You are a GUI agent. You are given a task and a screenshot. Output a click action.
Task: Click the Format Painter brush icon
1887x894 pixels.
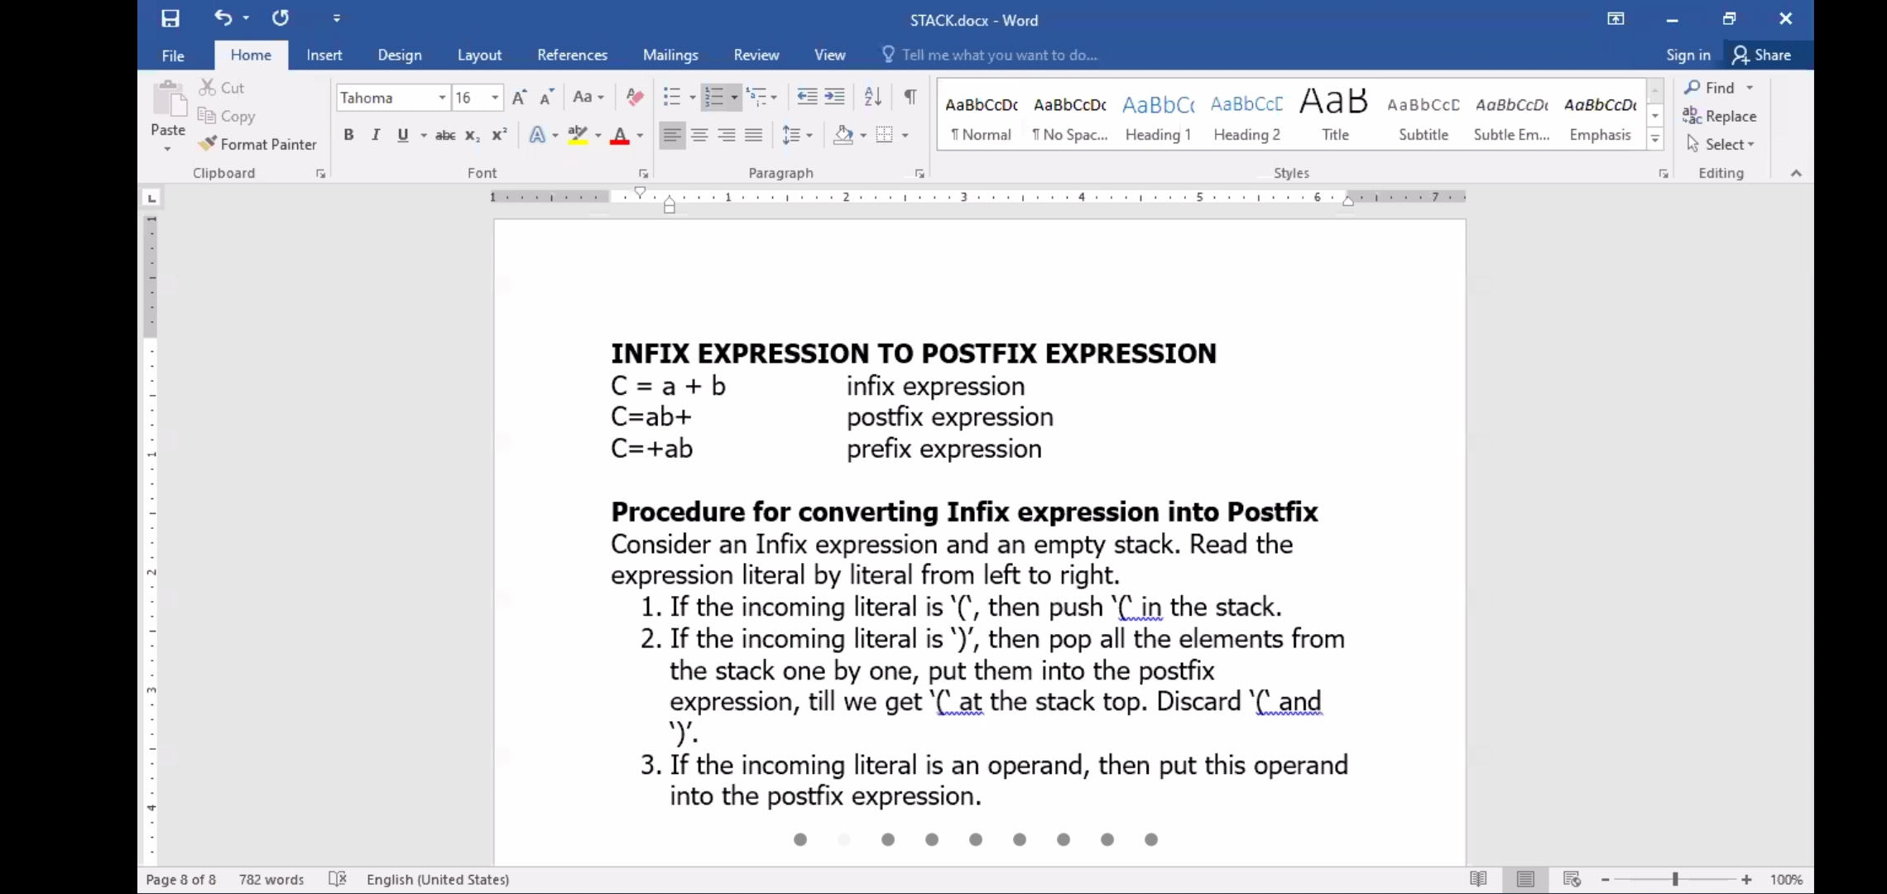208,144
